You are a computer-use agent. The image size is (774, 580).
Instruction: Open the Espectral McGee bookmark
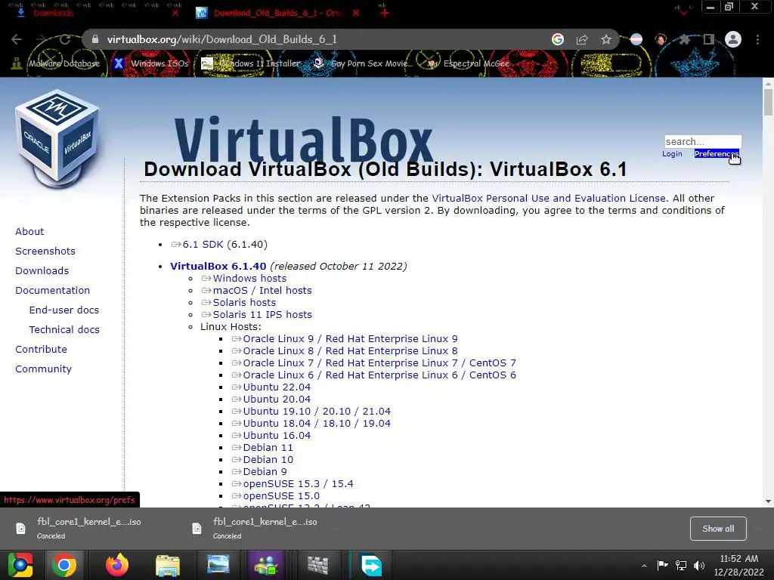467,63
